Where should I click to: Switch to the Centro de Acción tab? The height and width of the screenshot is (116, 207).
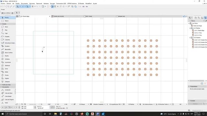(x=67, y=16)
